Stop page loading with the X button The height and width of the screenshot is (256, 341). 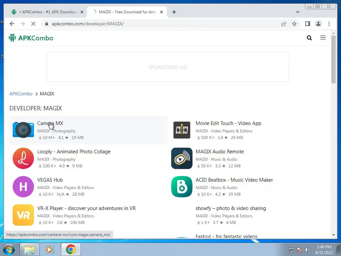coord(33,24)
